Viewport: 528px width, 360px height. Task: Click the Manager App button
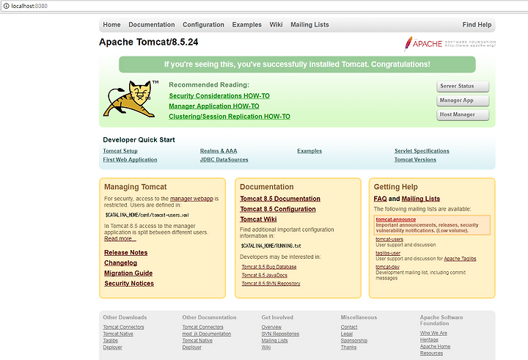pyautogui.click(x=463, y=100)
